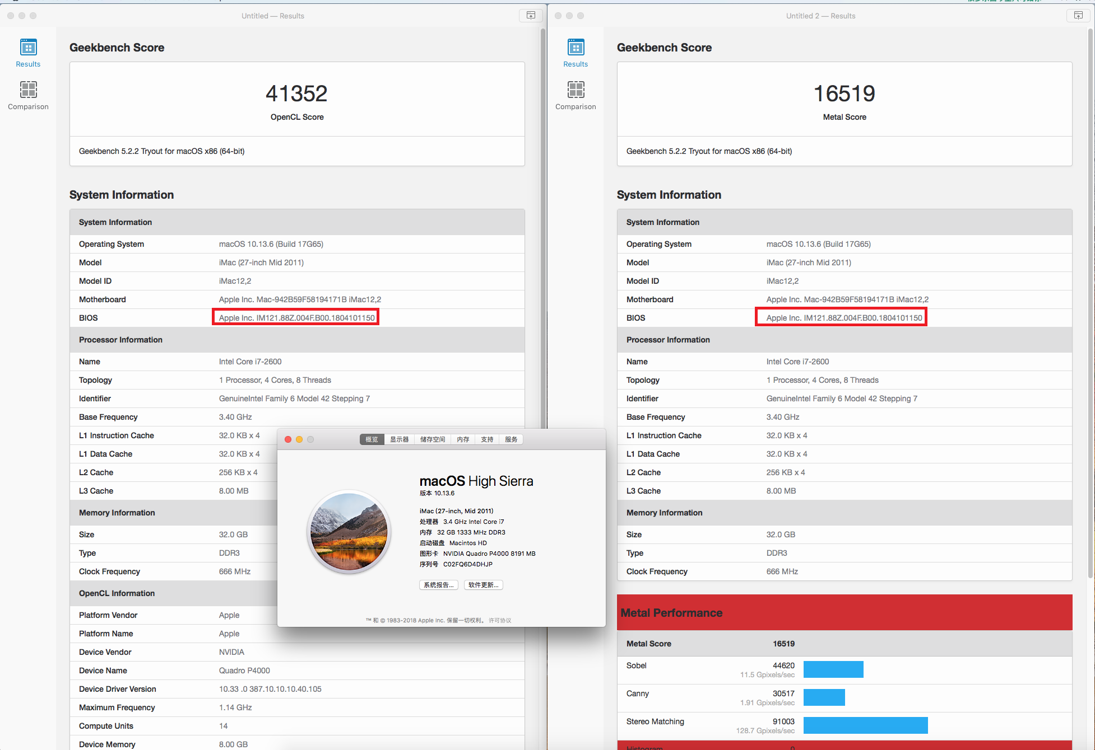1095x750 pixels.
Task: Click the 系统报告... button
Action: 439,585
